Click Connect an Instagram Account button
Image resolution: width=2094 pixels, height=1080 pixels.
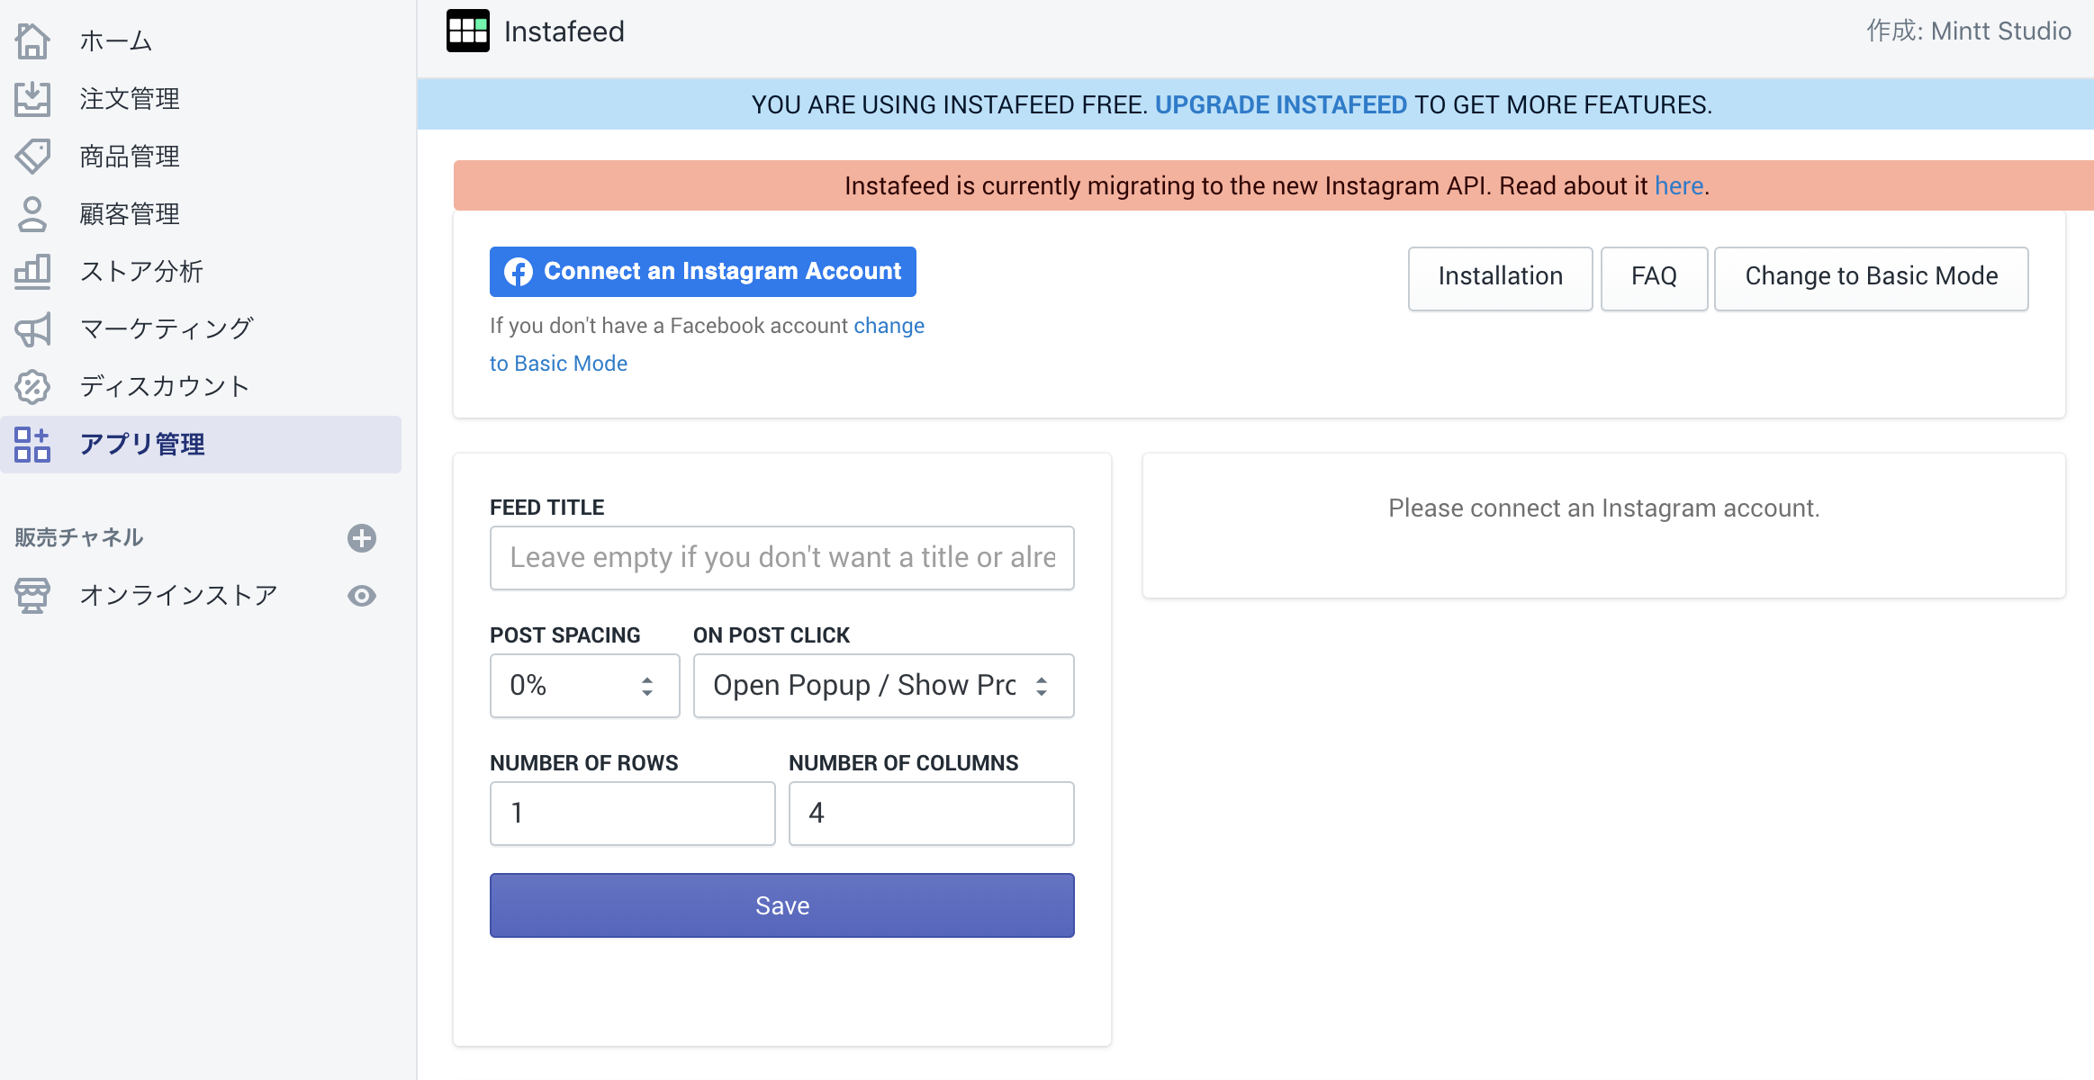click(x=703, y=272)
